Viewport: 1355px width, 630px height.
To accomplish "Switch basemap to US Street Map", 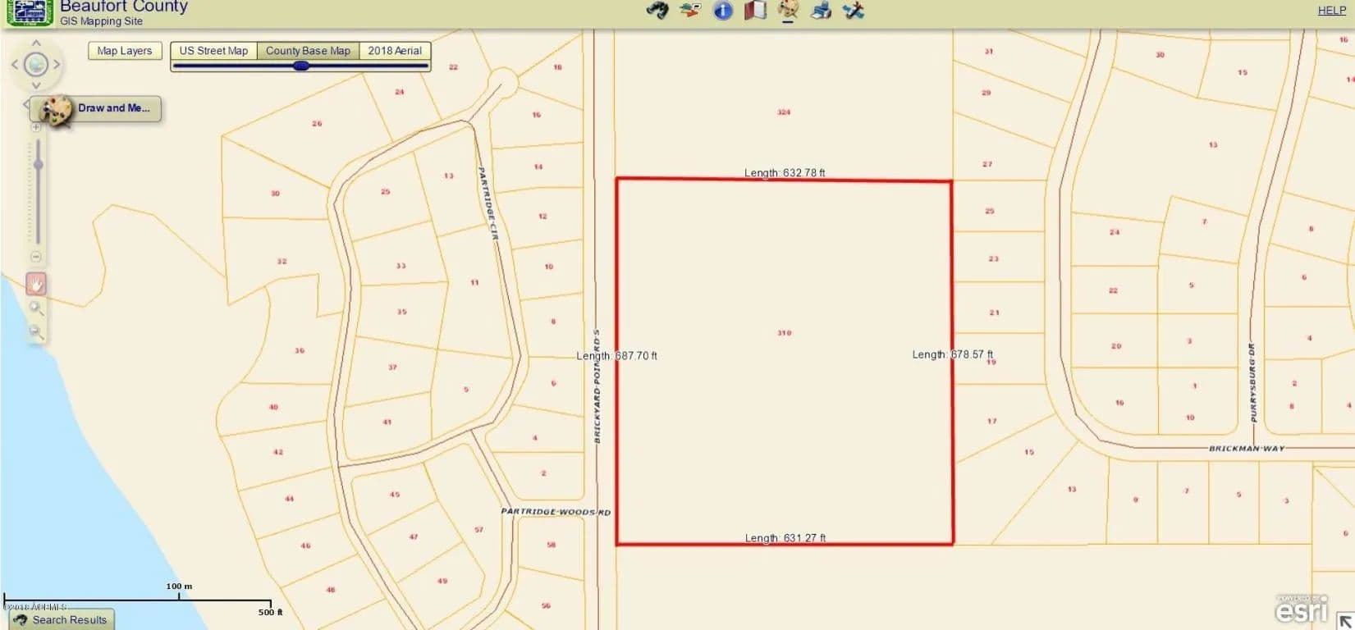I will tap(213, 51).
